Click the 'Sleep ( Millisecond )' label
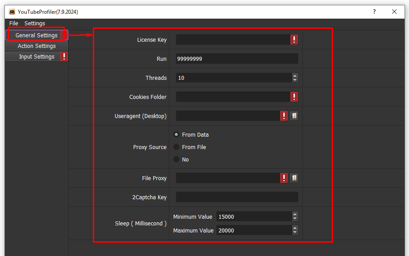Image resolution: width=409 pixels, height=256 pixels. [x=141, y=224]
